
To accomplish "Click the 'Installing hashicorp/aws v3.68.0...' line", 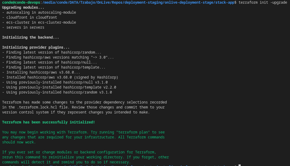I will (41, 72).
